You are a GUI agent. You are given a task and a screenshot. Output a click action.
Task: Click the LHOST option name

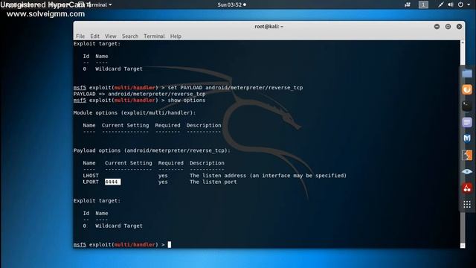(x=91, y=176)
